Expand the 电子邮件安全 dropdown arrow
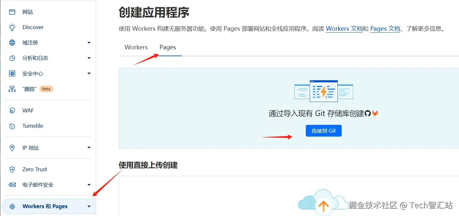Image resolution: width=459 pixels, height=216 pixels. tap(89, 185)
